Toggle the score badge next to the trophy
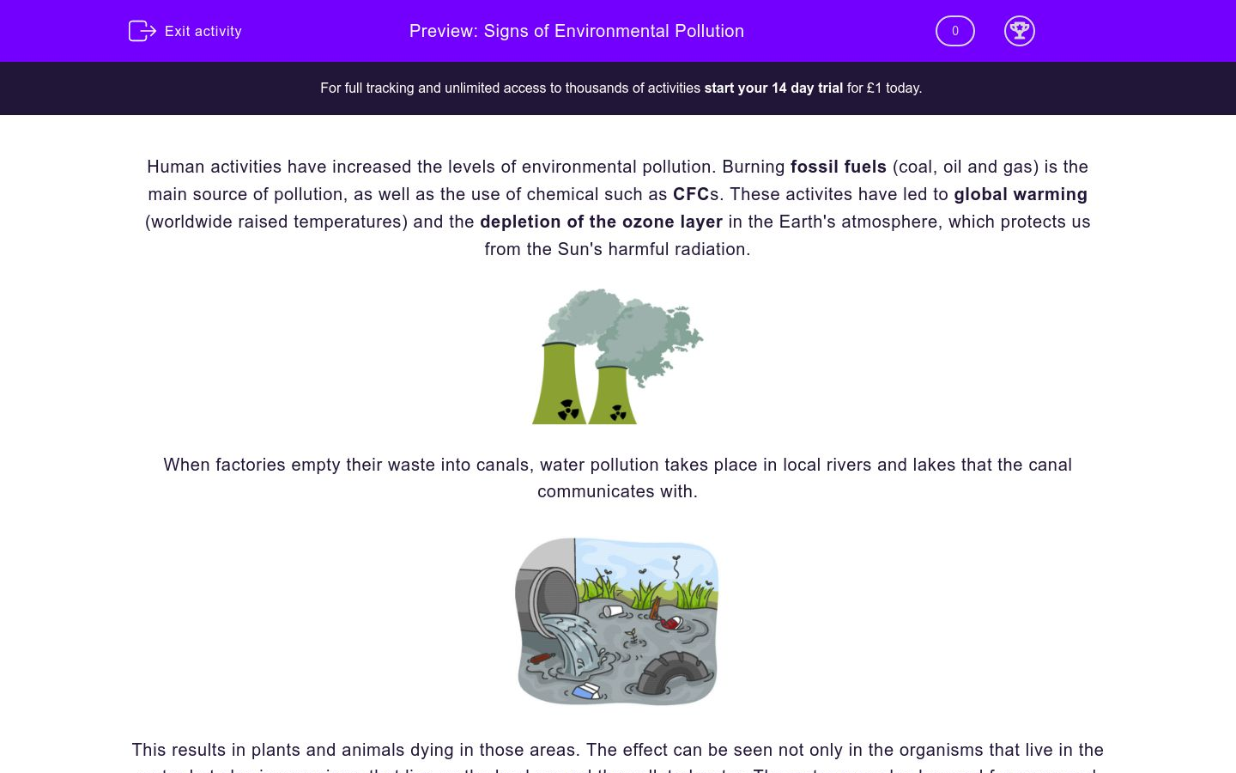The height and width of the screenshot is (773, 1236). (954, 30)
